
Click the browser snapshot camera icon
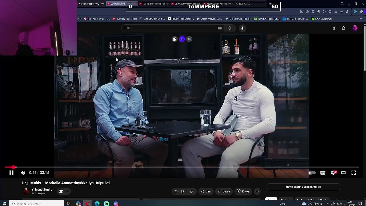[307, 12]
